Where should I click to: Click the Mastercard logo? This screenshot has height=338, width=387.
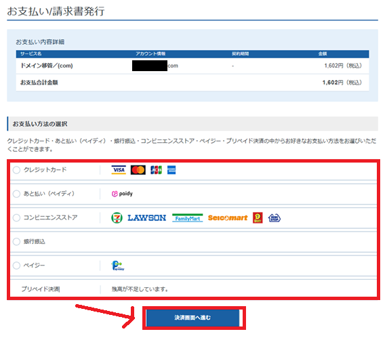[x=138, y=170]
